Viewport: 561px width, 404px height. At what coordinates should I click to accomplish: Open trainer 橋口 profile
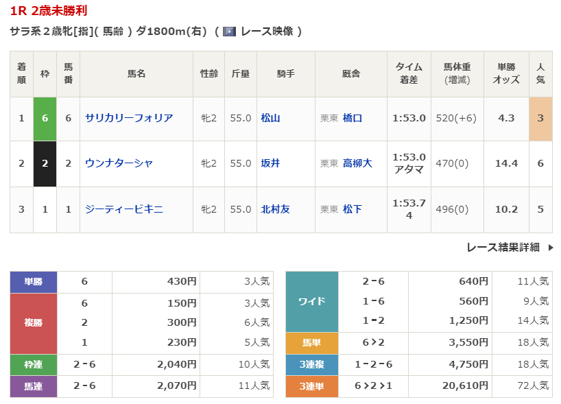click(353, 118)
